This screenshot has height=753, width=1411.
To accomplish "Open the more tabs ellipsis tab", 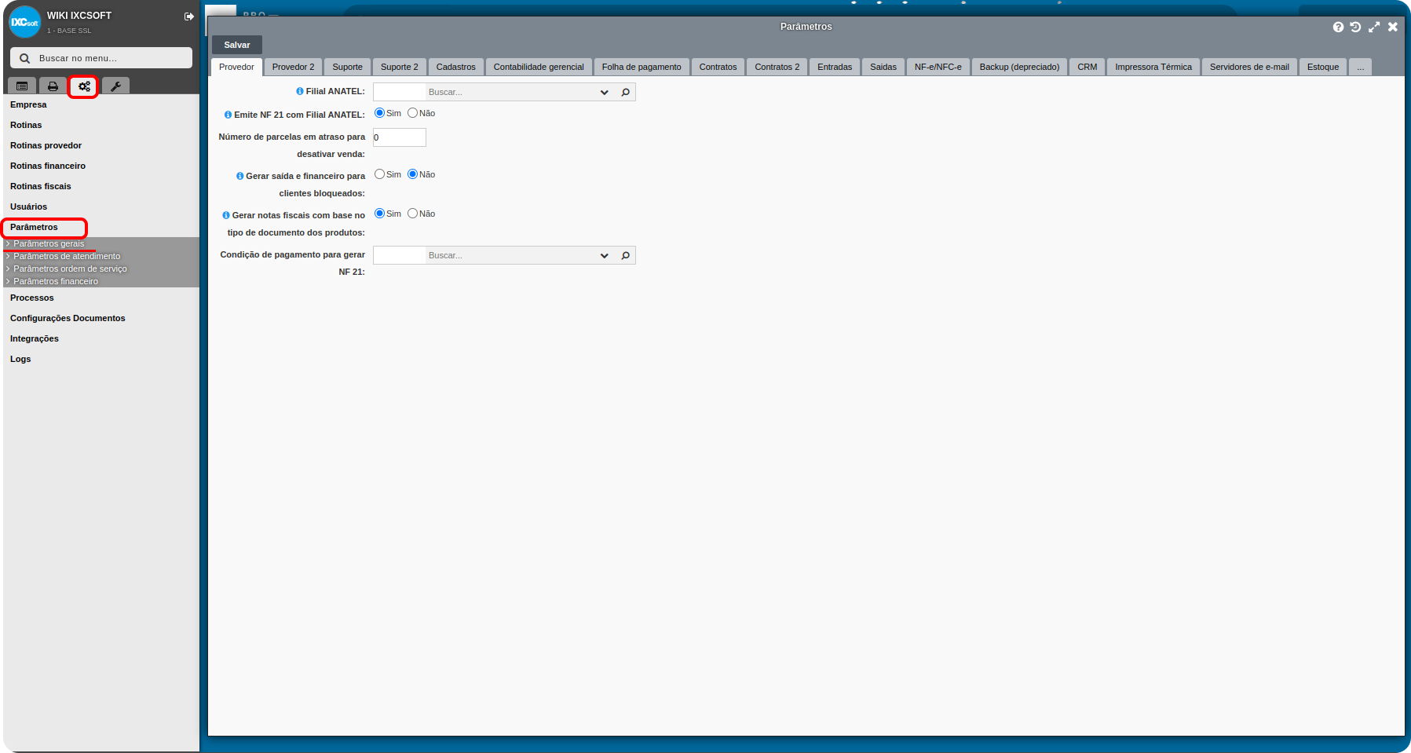I will coord(1360,67).
